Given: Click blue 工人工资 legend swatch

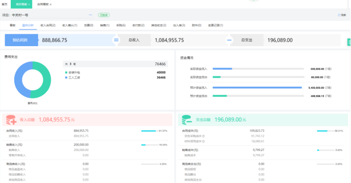Looking at the screenshot, I should click(x=66, y=78).
